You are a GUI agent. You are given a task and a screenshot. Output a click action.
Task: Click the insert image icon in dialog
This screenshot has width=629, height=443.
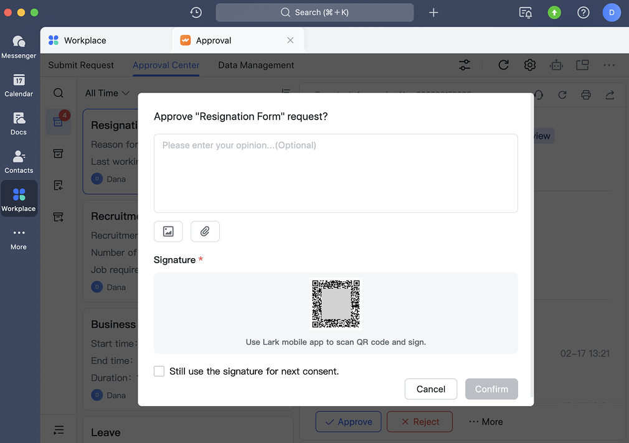point(168,231)
